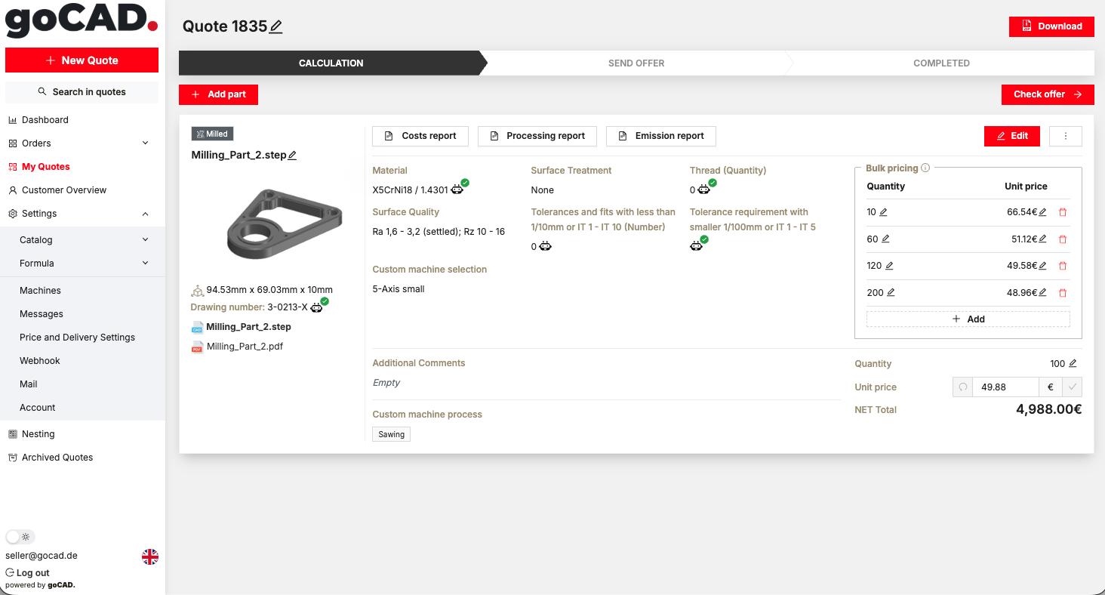
Task: Delete the 60 quantity bulk price row
Action: coord(1063,239)
